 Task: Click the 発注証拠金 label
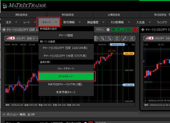(x=160, y=15)
